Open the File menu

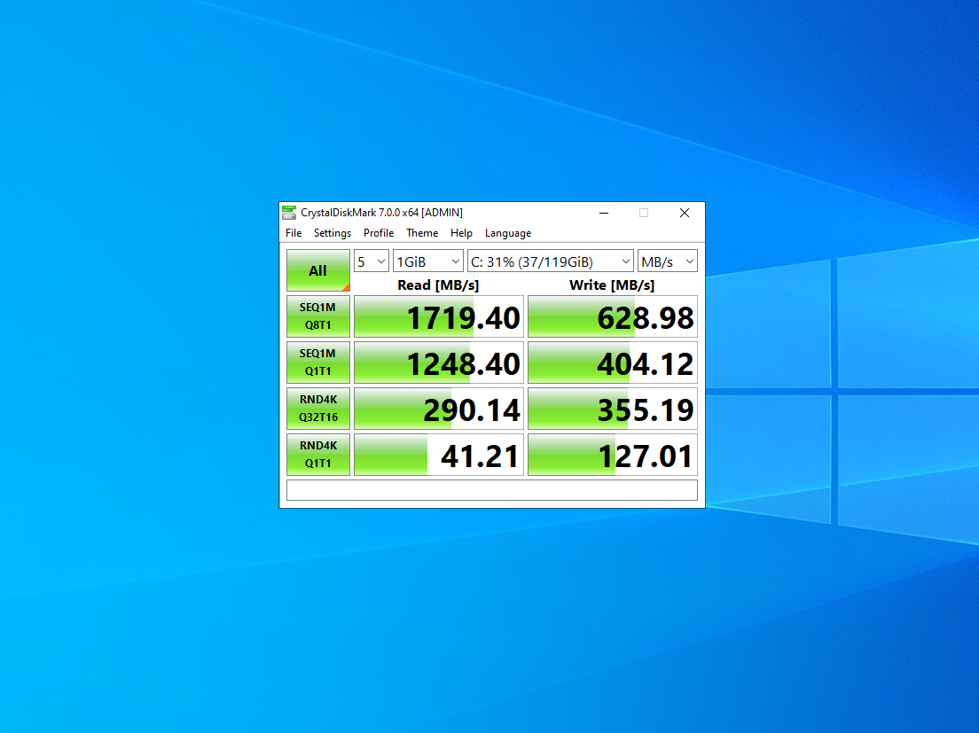click(294, 233)
